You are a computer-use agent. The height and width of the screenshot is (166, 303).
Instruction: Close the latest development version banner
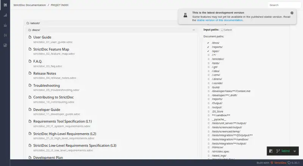click(x=292, y=13)
